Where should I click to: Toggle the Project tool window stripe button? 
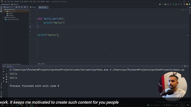click(1, 9)
